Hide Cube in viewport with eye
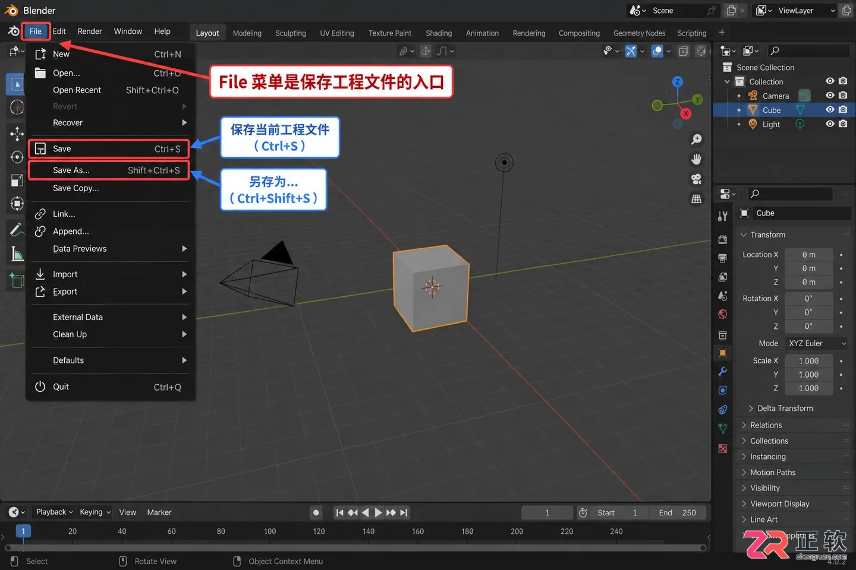The image size is (856, 570). tap(830, 110)
